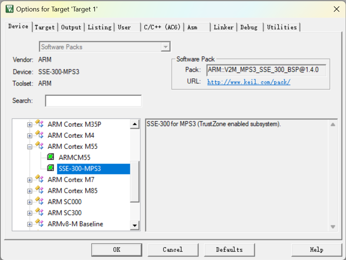Click the ARM SC000 family icon
The image size is (346, 260).
39,201
